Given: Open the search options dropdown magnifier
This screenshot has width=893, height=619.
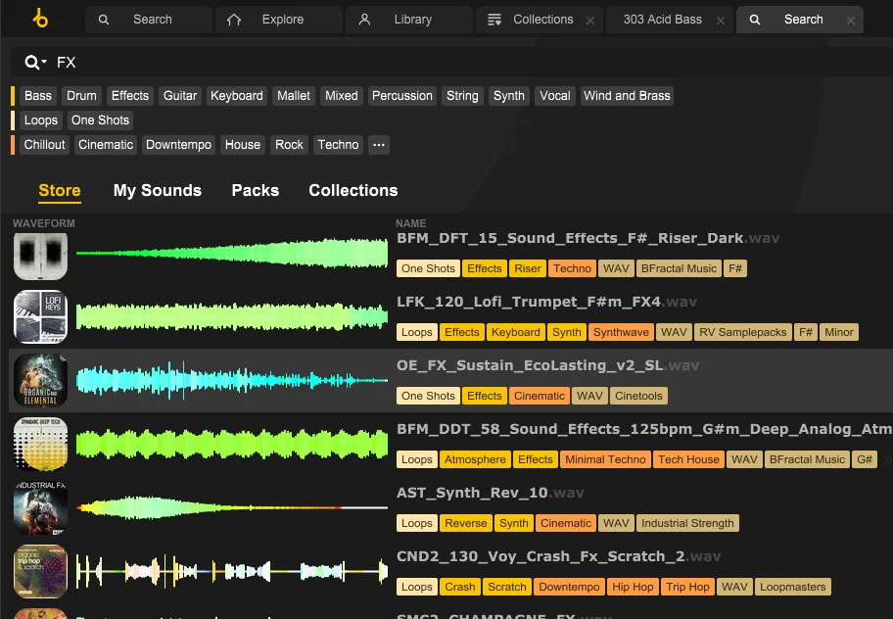Looking at the screenshot, I should (34, 63).
